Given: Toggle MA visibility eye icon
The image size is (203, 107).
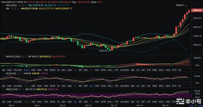Looking at the screenshot, I should 12,8.
